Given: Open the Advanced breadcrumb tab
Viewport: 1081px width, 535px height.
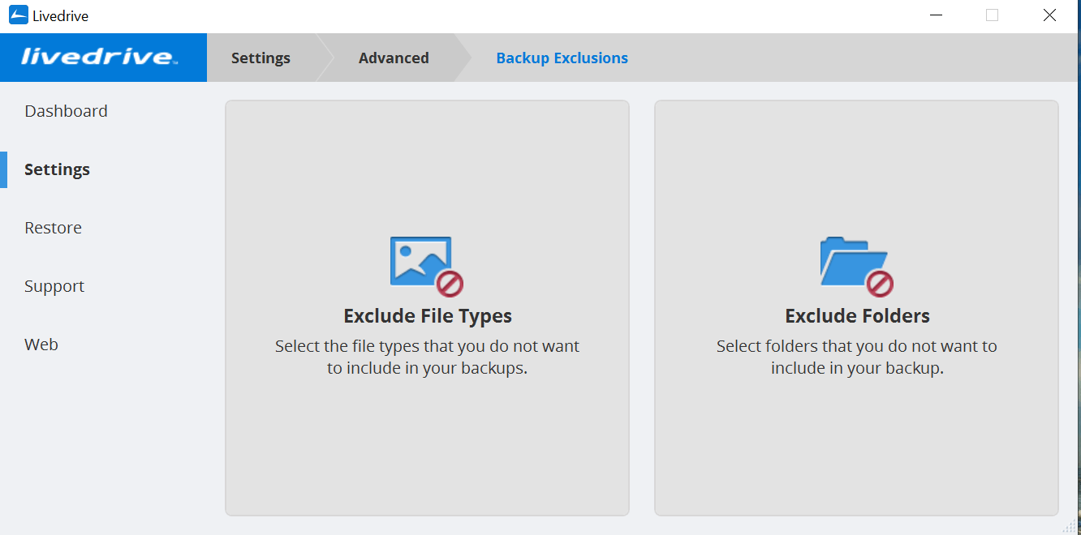Looking at the screenshot, I should point(394,58).
